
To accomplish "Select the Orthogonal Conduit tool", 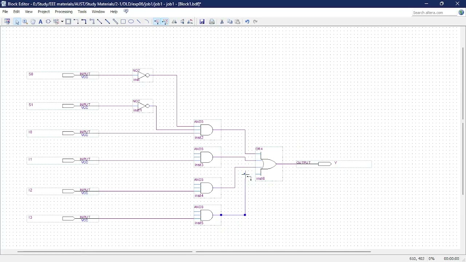I will [92, 21].
